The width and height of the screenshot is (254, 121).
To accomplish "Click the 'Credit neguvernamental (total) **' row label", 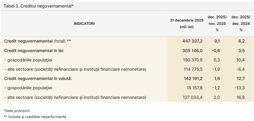I will coord(38,41).
